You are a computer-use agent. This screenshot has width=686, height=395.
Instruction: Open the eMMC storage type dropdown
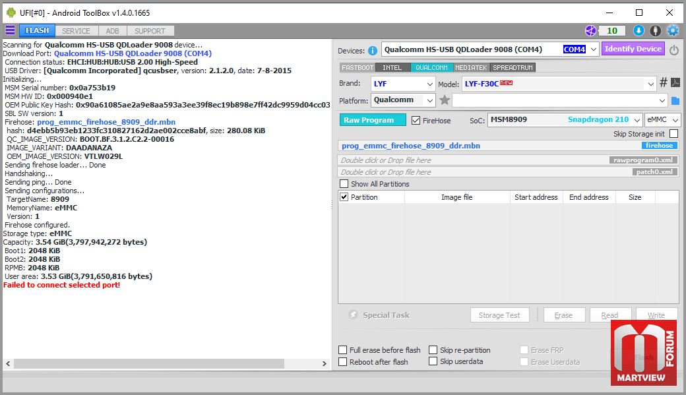click(x=675, y=120)
